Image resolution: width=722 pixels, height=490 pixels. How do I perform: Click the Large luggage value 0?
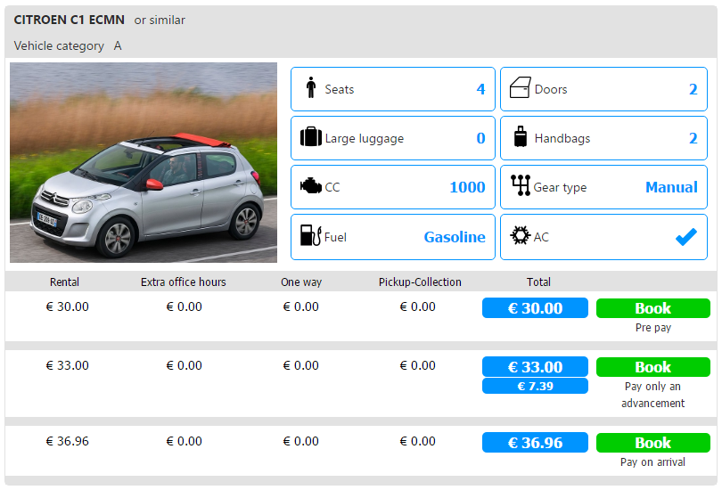tap(480, 138)
